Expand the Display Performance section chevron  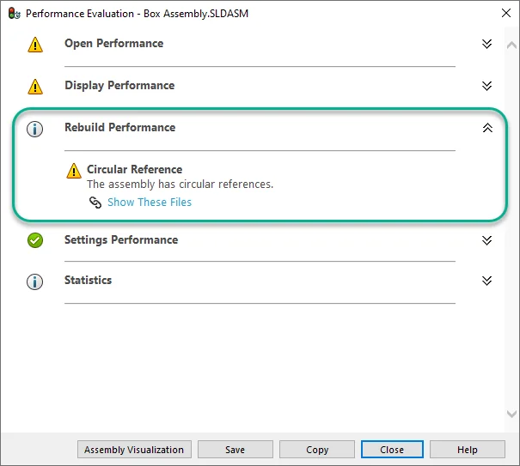pos(487,86)
